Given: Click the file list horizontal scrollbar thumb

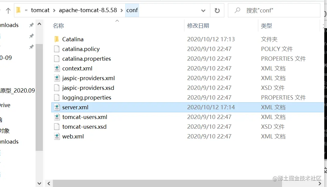Looking at the screenshot, I should click(x=167, y=183).
